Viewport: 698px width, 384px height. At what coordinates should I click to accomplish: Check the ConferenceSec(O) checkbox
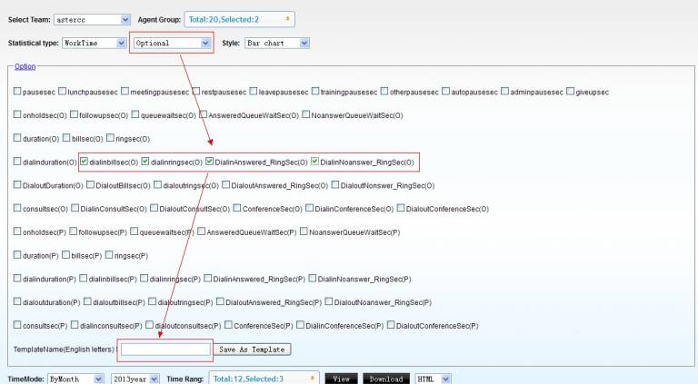tap(237, 208)
